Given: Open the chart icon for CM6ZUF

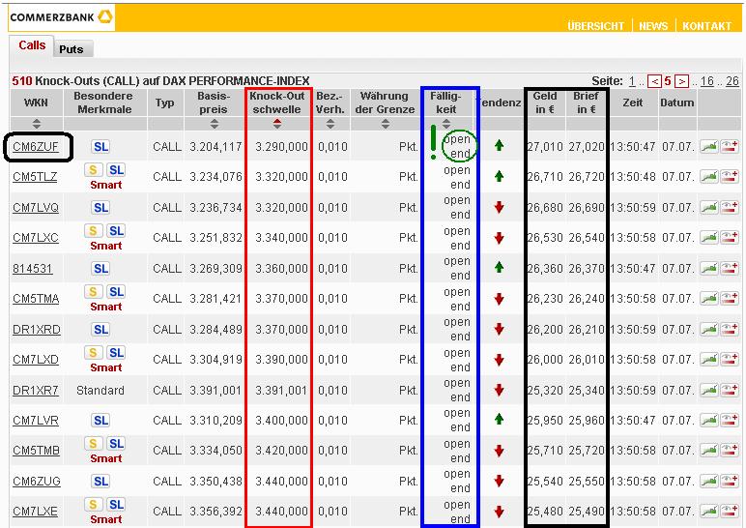Looking at the screenshot, I should 708,147.
